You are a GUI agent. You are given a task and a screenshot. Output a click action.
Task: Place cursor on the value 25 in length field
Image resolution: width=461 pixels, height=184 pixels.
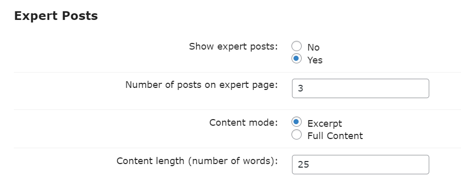pos(303,165)
